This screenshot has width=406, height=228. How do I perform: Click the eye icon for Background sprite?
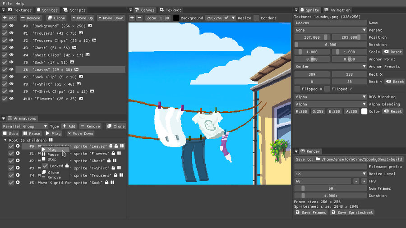[x=11, y=26]
